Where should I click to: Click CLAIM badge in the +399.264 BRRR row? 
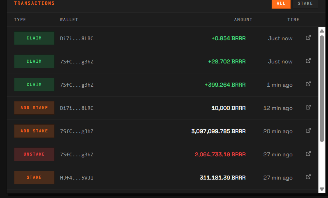(x=34, y=84)
